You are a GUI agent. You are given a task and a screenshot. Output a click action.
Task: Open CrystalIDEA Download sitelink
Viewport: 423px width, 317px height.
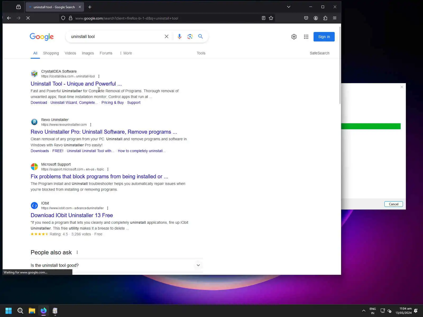[x=39, y=102]
